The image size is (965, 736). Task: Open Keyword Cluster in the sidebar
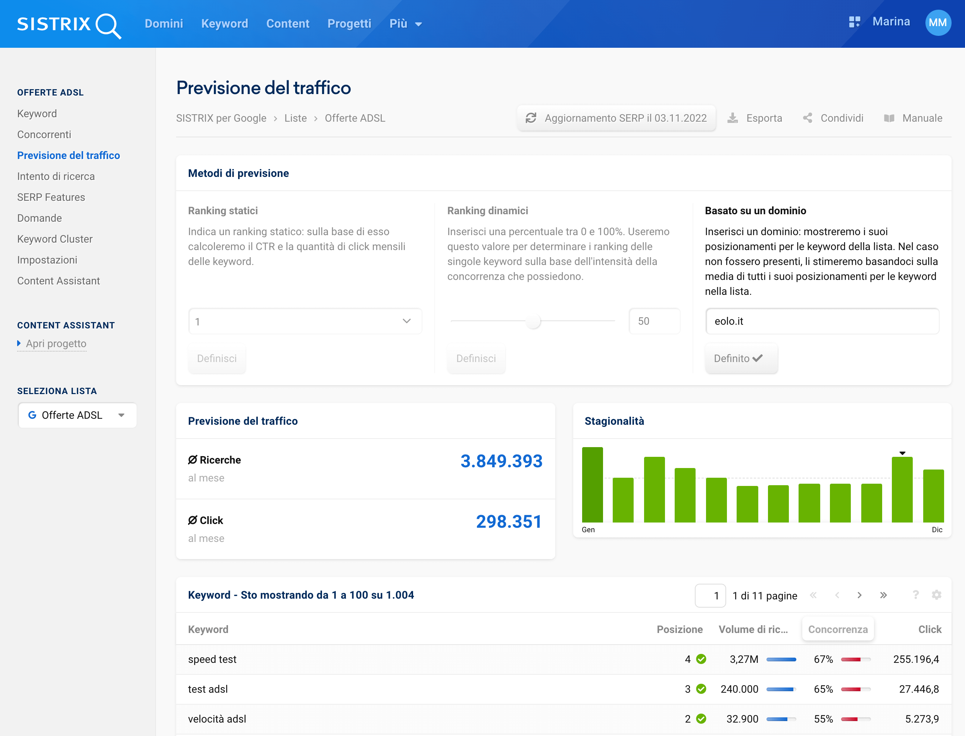click(x=55, y=239)
